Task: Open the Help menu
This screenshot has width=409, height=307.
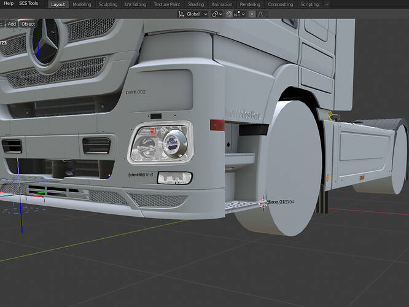Action: 9,4
